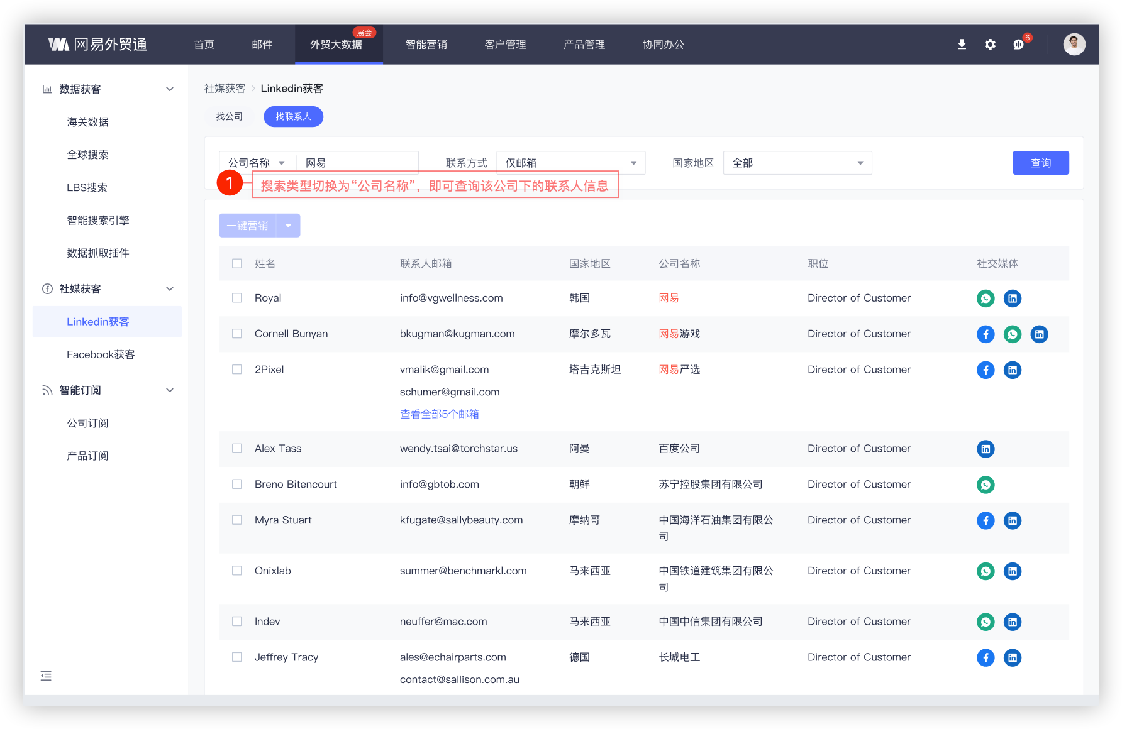
Task: Switch to the 找公司 tab
Action: [230, 117]
